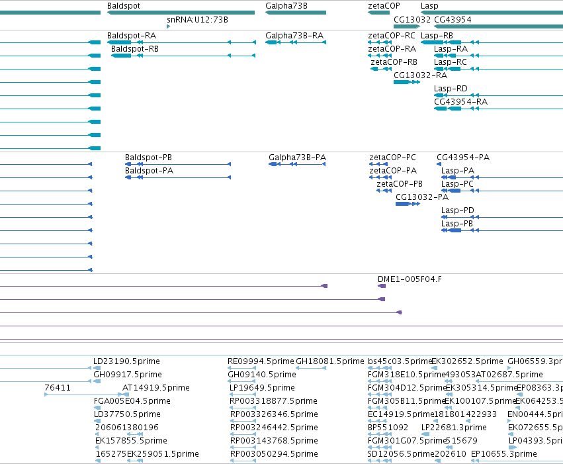Select the LP19649.5prime EST label
The height and width of the screenshot is (464, 563).
pos(262,388)
